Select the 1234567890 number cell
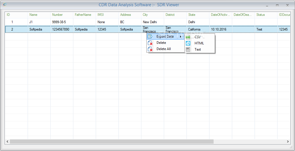295x151 pixels. [62, 29]
